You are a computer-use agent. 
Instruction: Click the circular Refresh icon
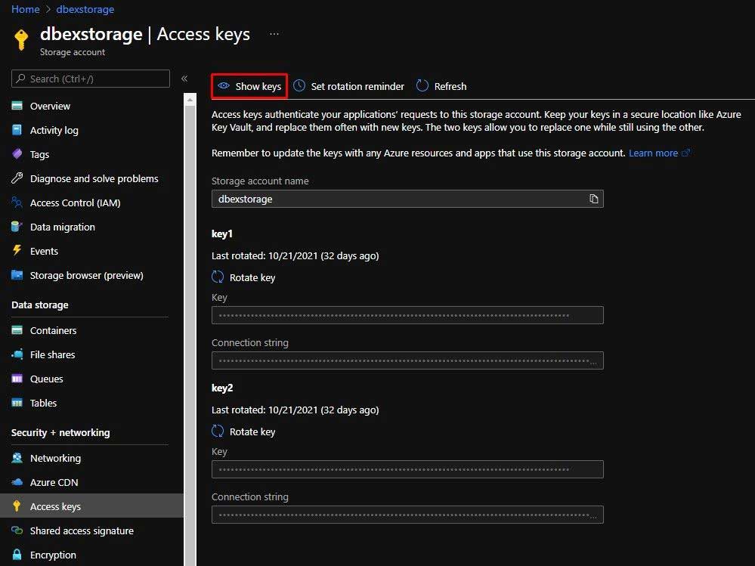[x=422, y=85]
